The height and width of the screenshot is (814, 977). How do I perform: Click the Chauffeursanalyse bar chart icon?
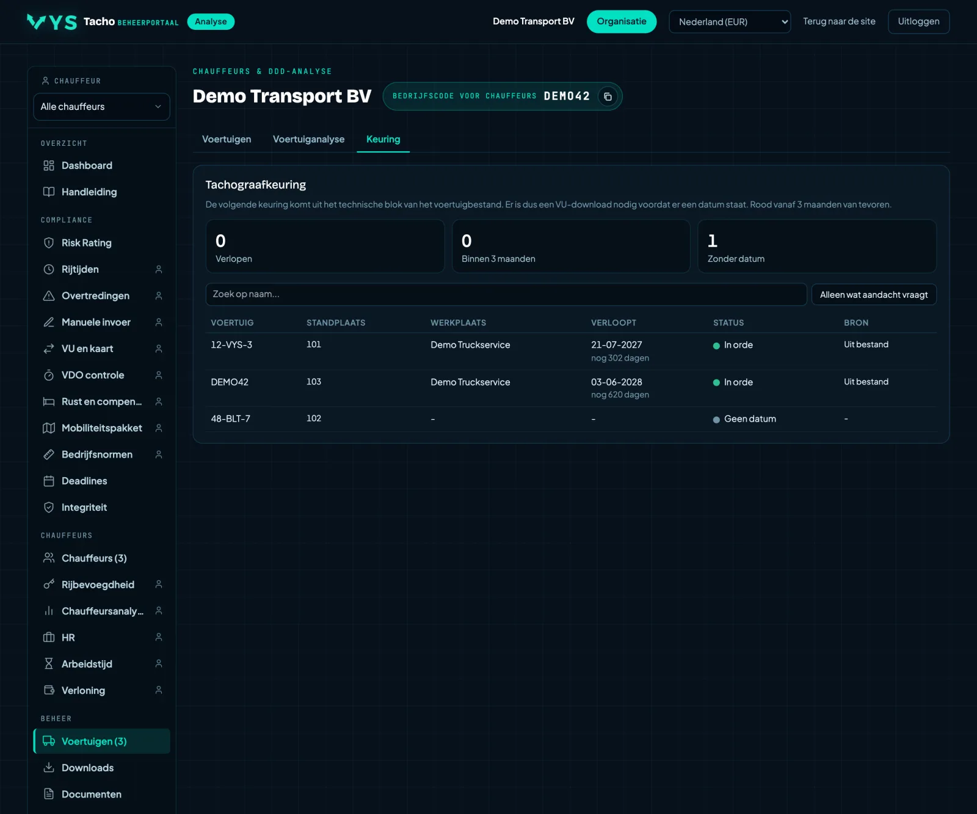pos(49,611)
